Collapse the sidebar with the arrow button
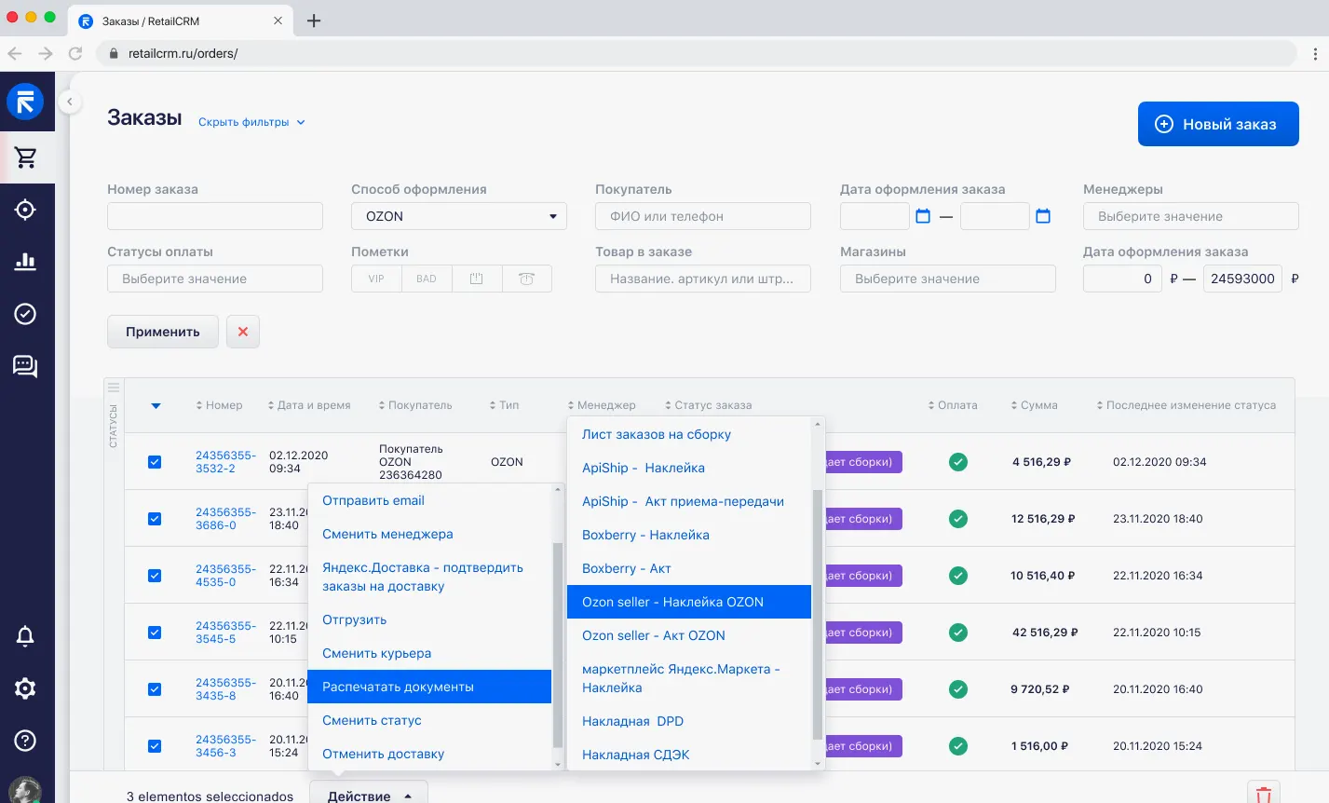This screenshot has height=803, width=1329. click(69, 102)
